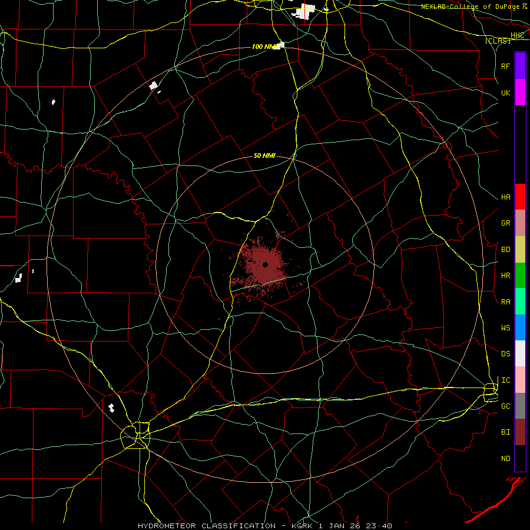Click the [CLAS] label text
The width and height of the screenshot is (530, 530).
(x=498, y=41)
